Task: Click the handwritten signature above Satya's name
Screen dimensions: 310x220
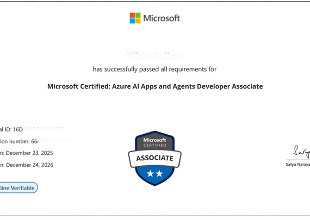Action: tap(301, 152)
